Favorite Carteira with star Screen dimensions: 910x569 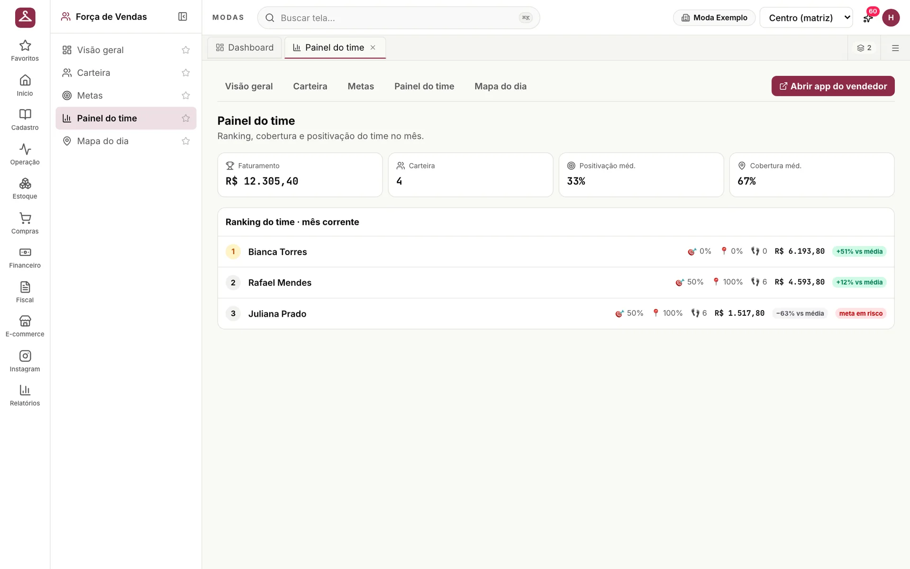(x=186, y=73)
